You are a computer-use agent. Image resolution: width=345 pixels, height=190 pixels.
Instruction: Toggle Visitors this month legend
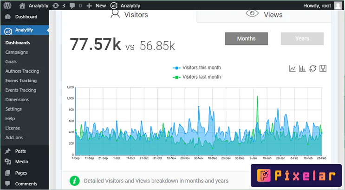197,67
